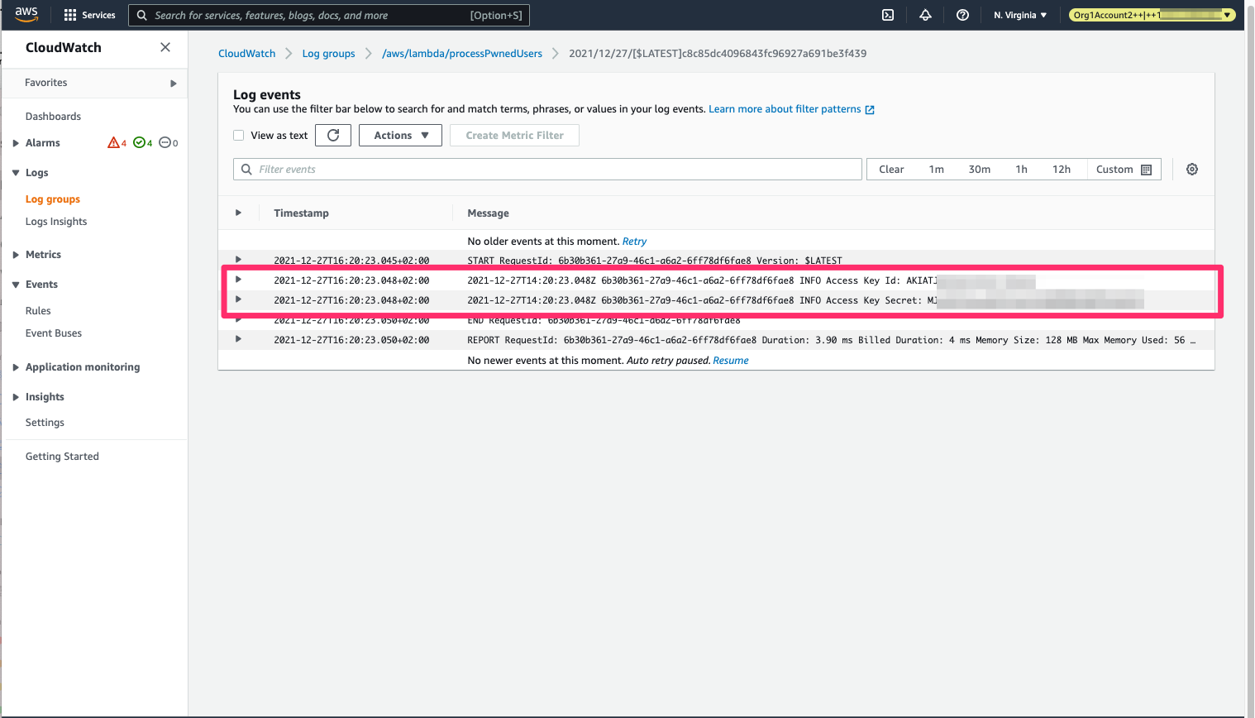Sort by the Timestamp column header
This screenshot has height=718, width=1255.
pos(301,213)
